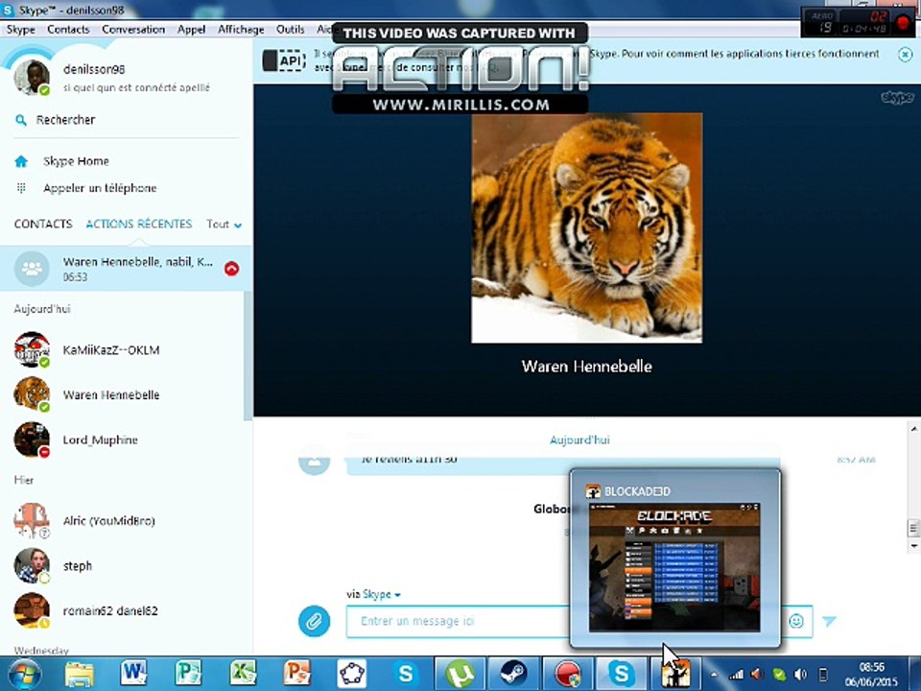This screenshot has height=691, width=921.
Task: Click chat scrollbar up arrow
Action: (914, 428)
